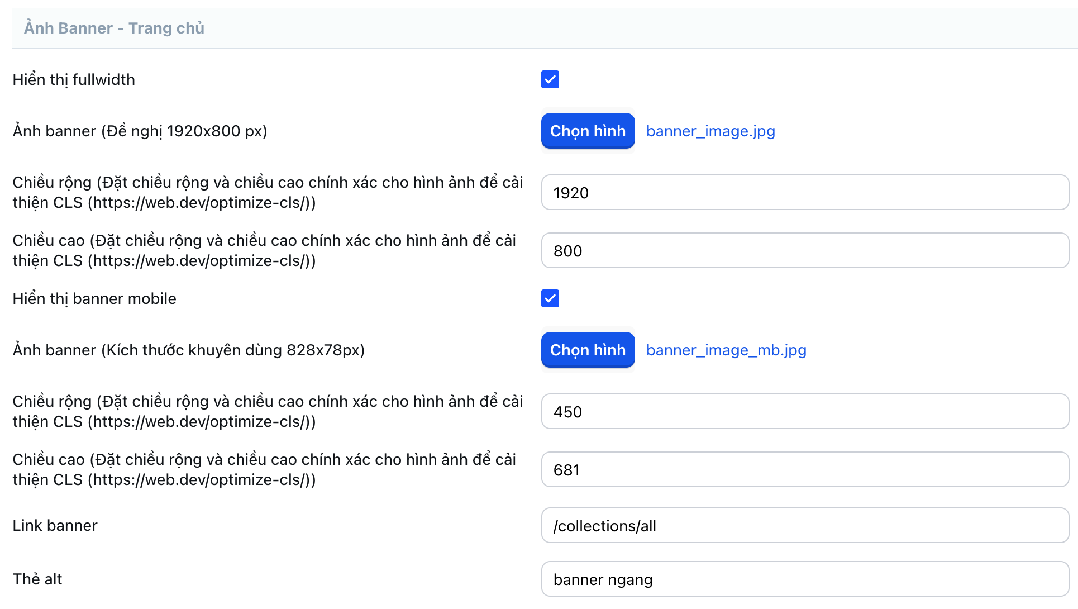Screen dimensions: 1078x609
Task: Click the Hiển thị fullwidth label
Action: [74, 79]
